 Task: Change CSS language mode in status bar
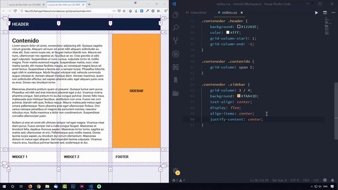(316, 180)
